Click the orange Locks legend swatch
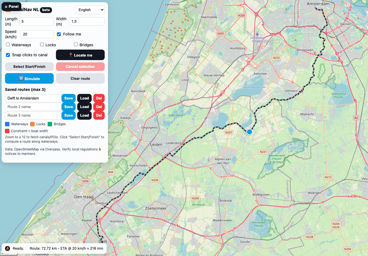This screenshot has width=368, height=256. tap(32, 124)
